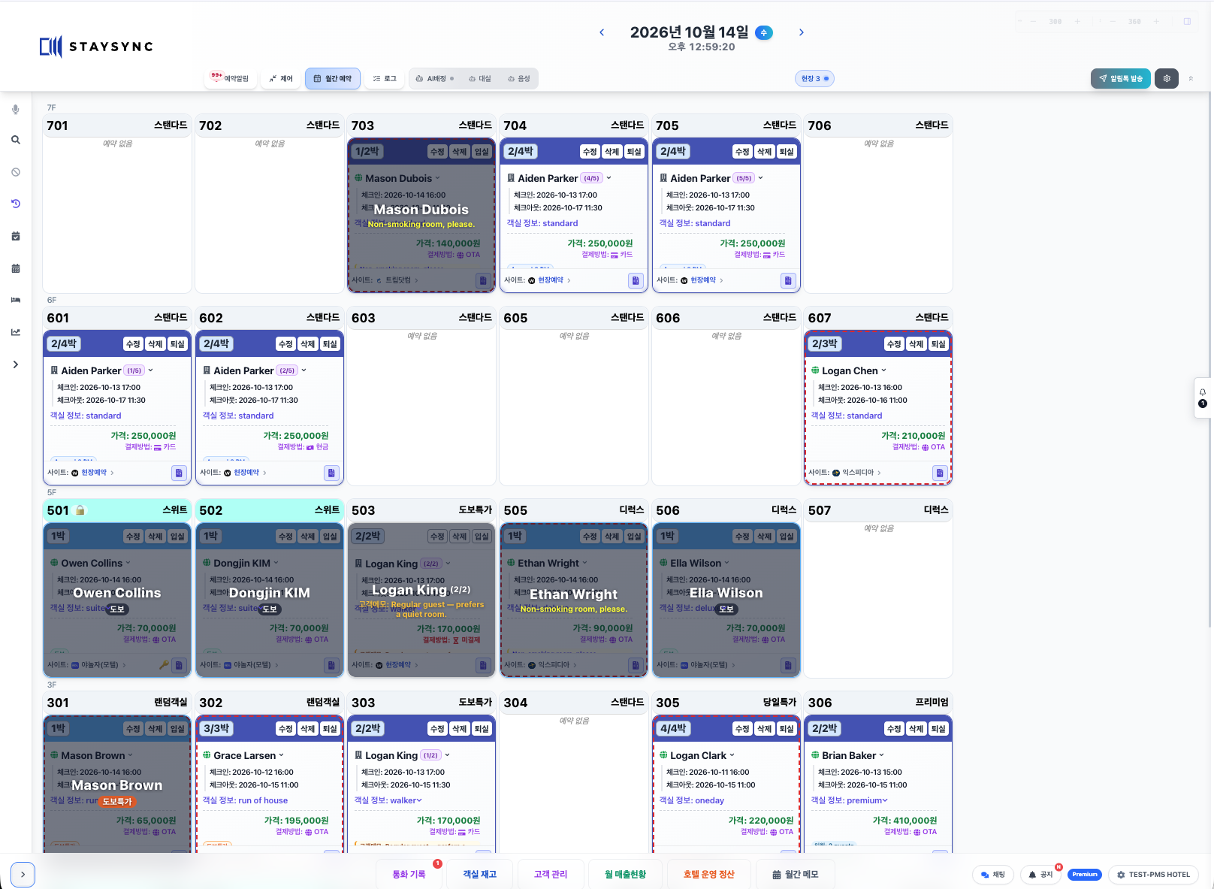Open the 예약알림 tab

(x=231, y=78)
